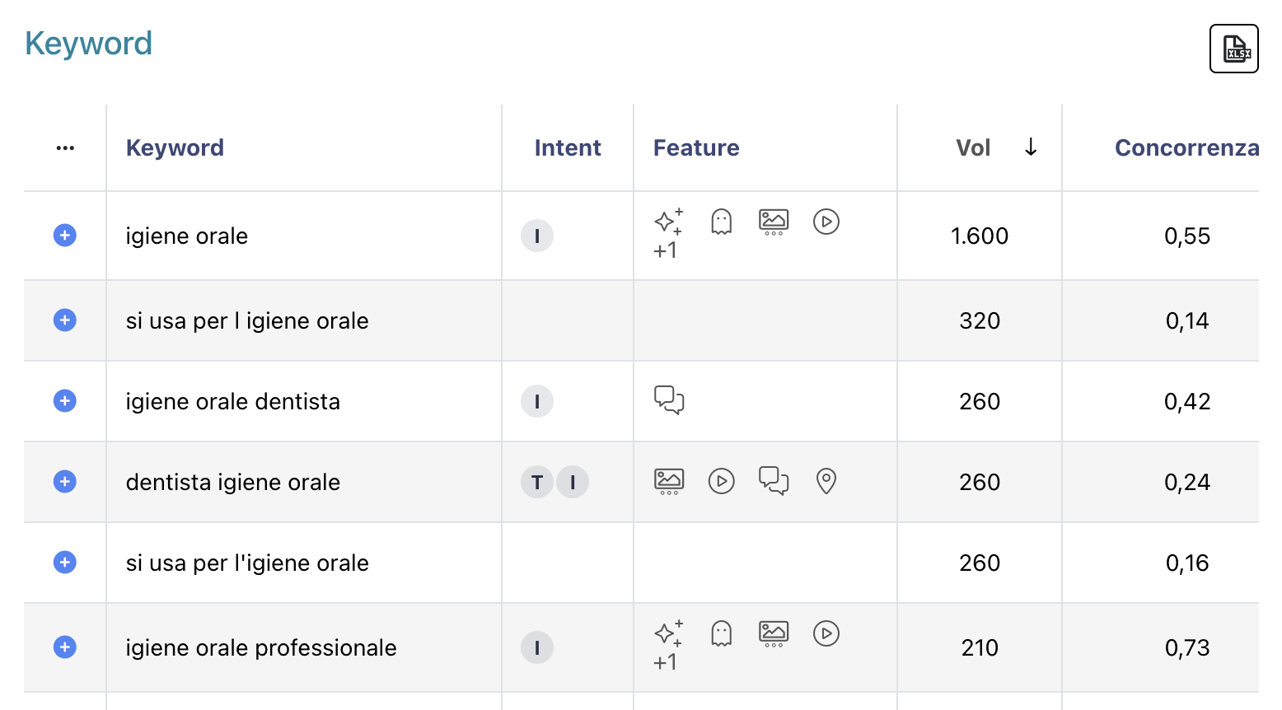Export keyword table as XLSX file
The height and width of the screenshot is (710, 1282).
tap(1233, 49)
